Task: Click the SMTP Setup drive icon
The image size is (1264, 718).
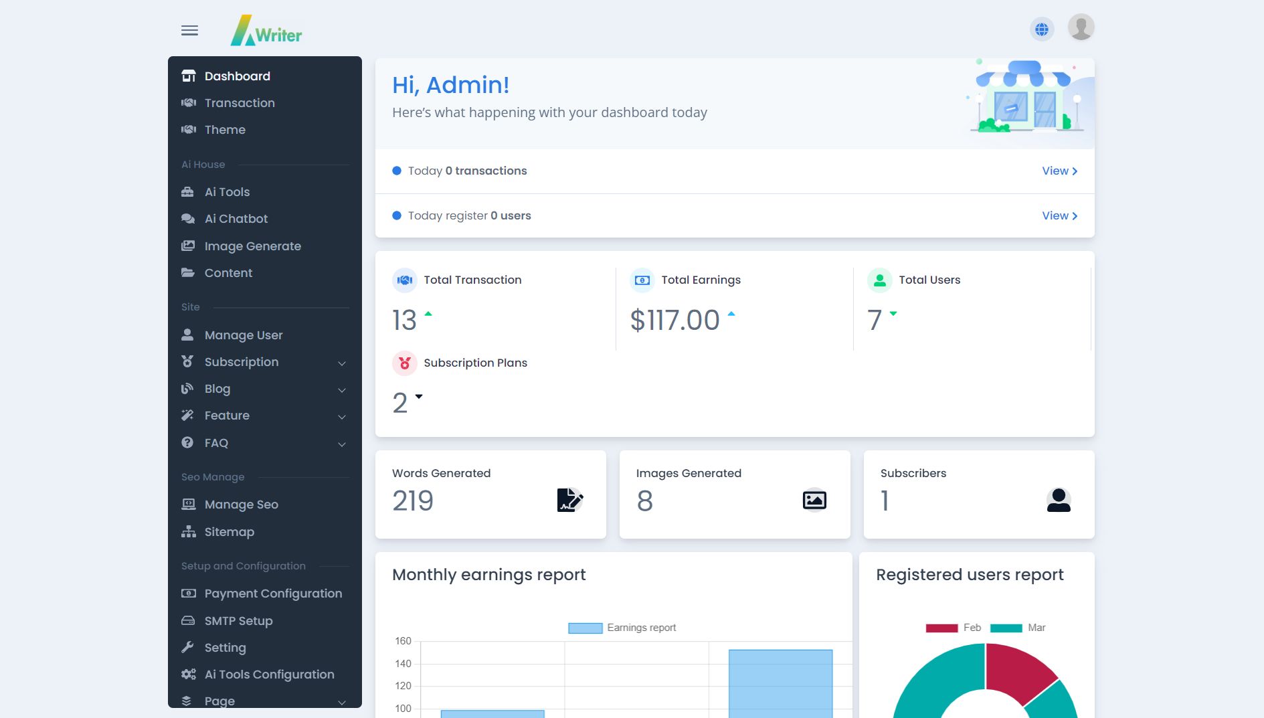Action: tap(188, 621)
